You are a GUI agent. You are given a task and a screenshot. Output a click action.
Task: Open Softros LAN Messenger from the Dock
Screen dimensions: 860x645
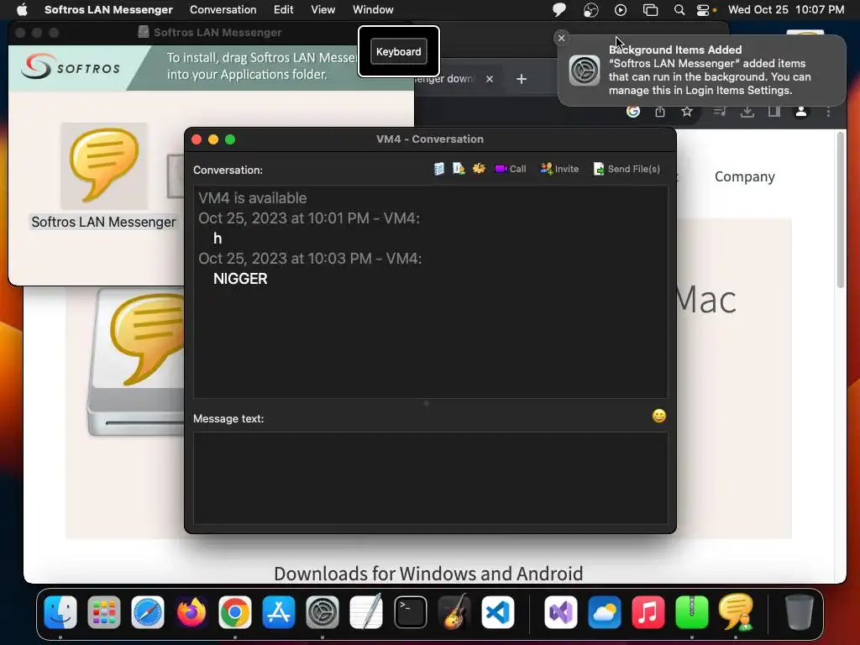tap(736, 611)
